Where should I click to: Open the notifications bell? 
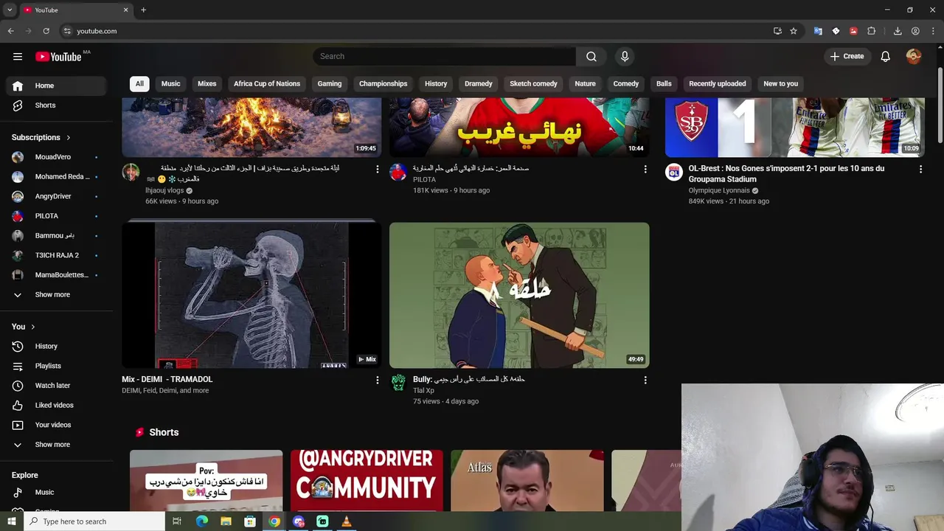pos(886,57)
